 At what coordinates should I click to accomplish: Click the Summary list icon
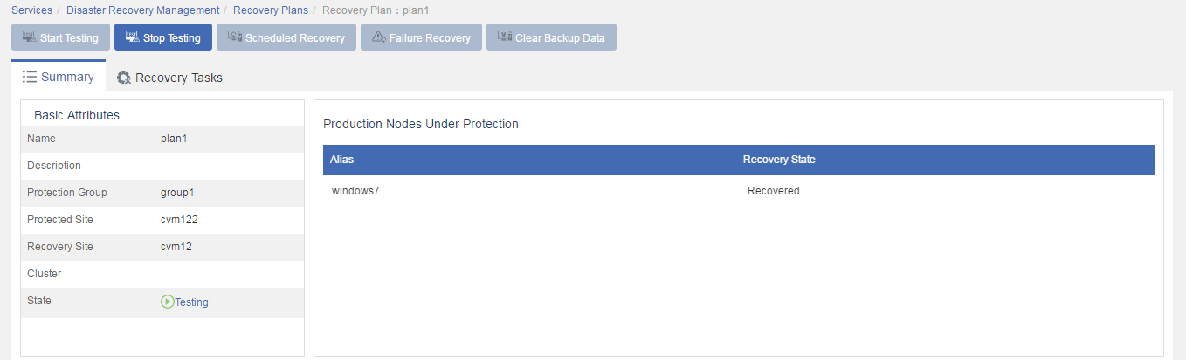click(x=29, y=77)
